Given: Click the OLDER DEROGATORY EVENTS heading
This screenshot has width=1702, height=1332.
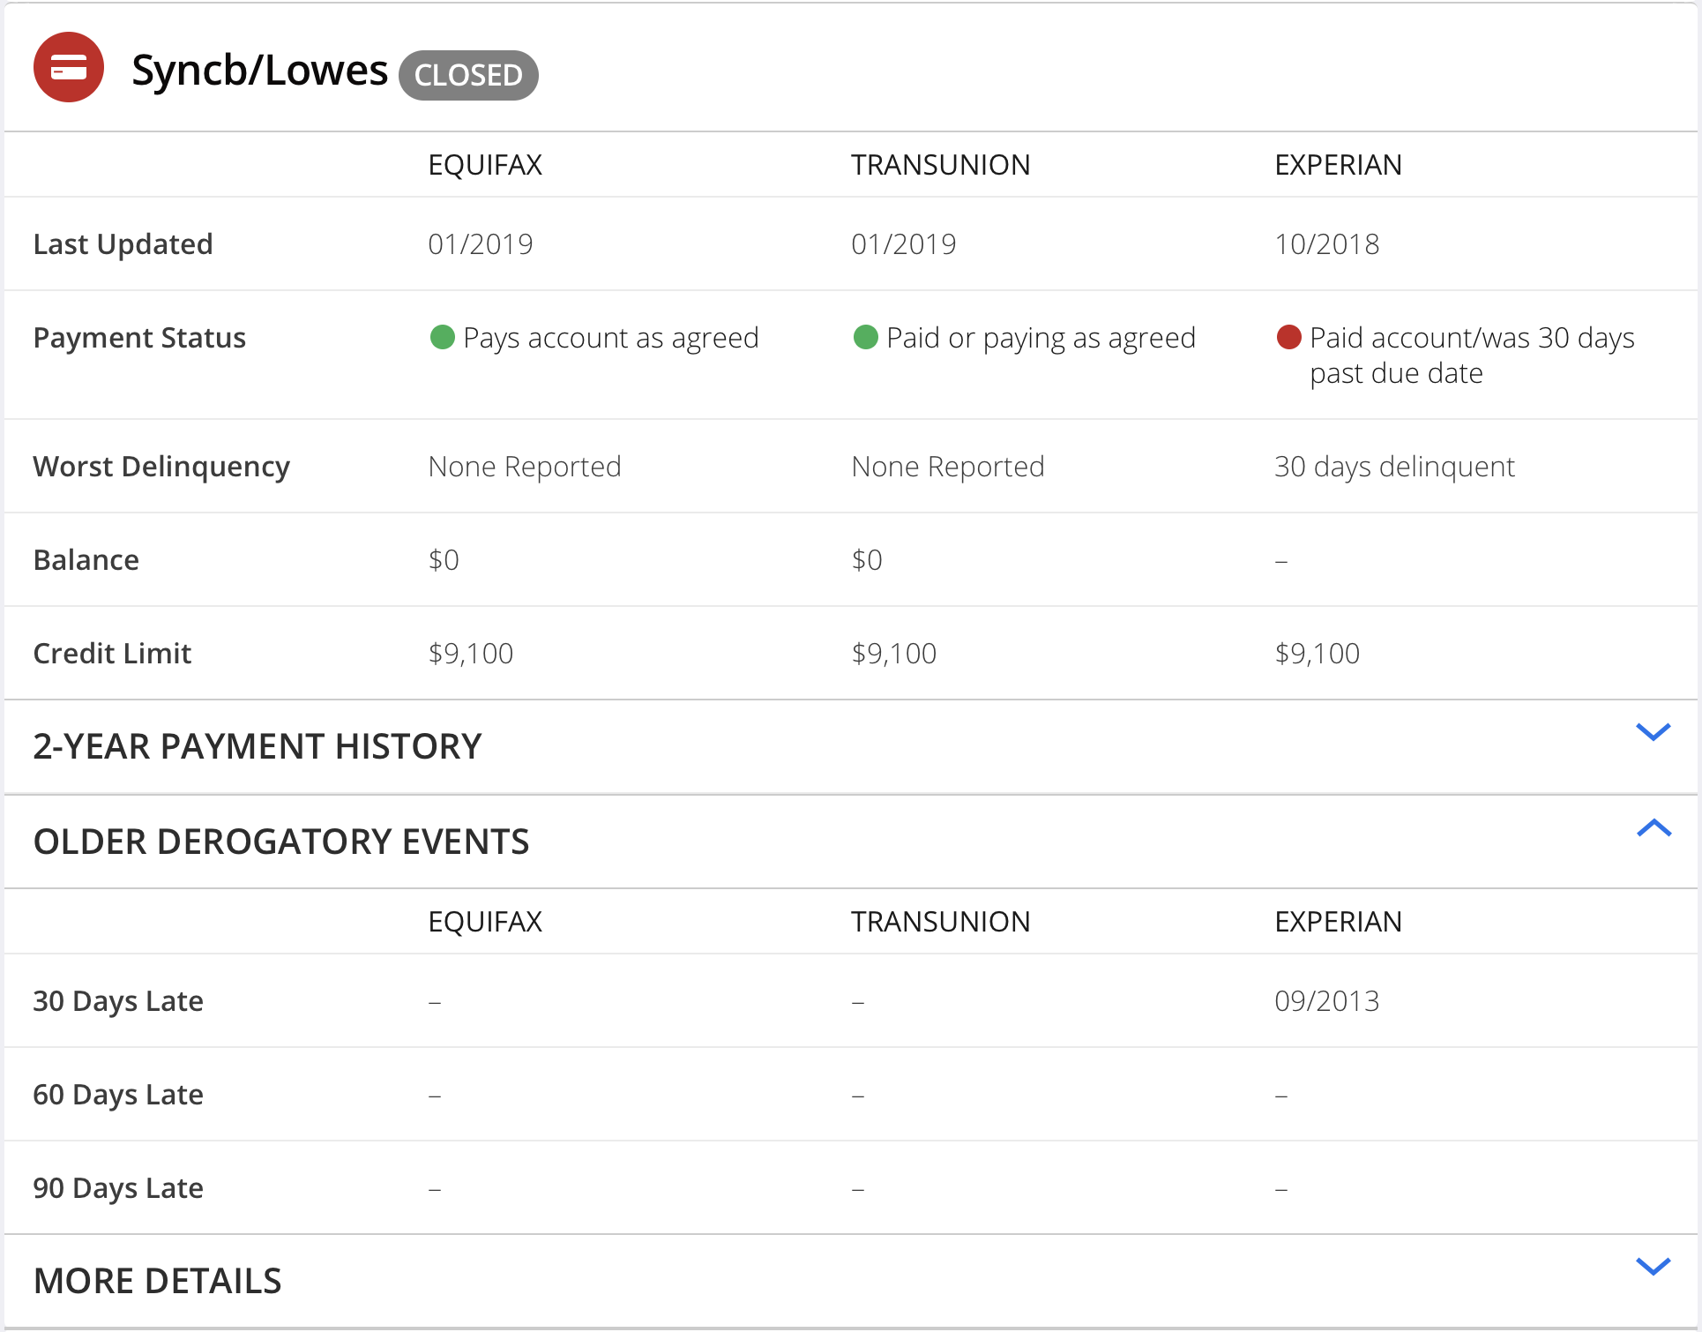Looking at the screenshot, I should [281, 842].
